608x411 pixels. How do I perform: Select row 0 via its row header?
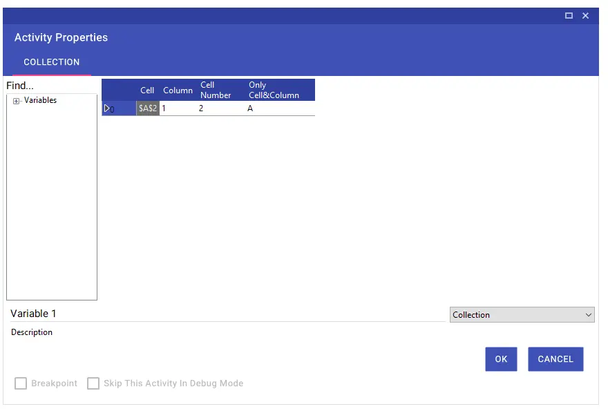pyautogui.click(x=119, y=108)
